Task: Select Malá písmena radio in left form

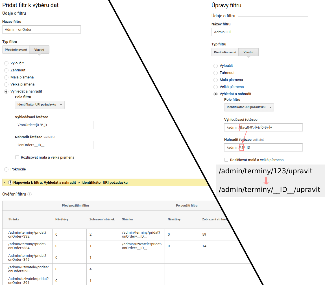Action: point(6,77)
